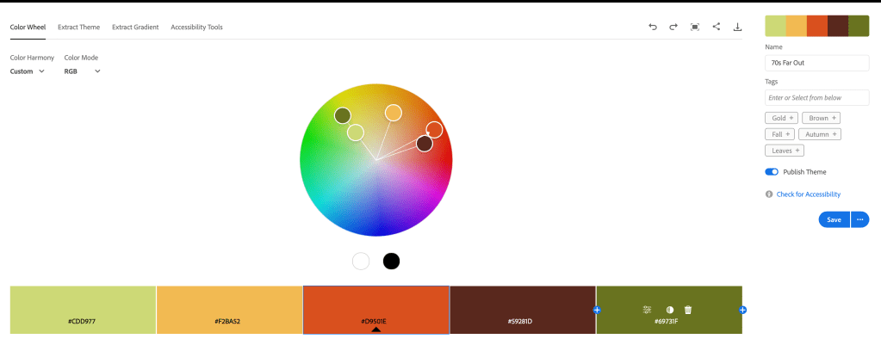Screen dimensions: 881x345
Task: Share the theme using the share icon
Action: tap(717, 27)
